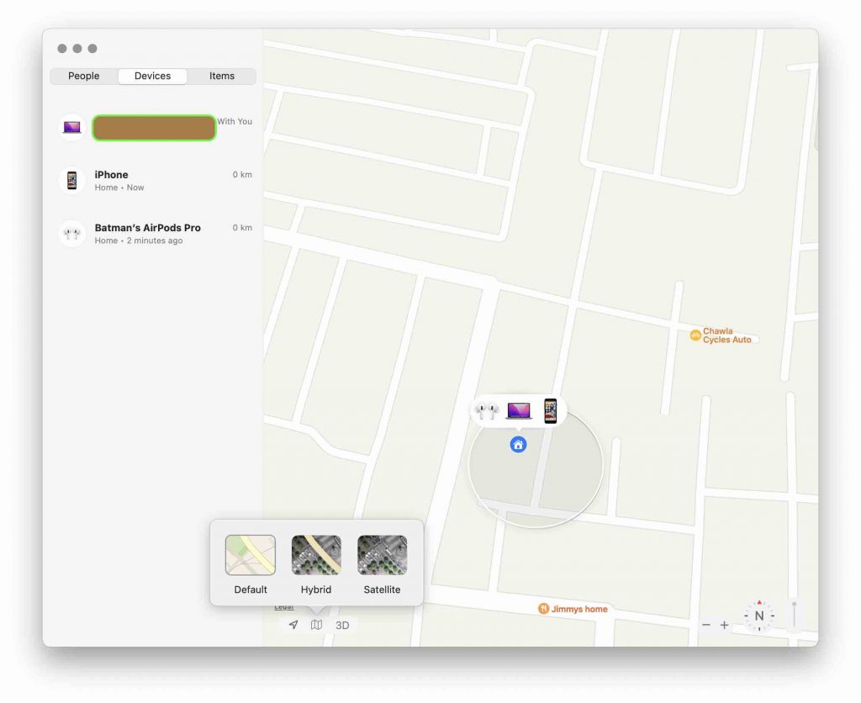Image resolution: width=861 pixels, height=703 pixels.
Task: Click the Chawla Cycles Auto marker
Action: pos(695,336)
